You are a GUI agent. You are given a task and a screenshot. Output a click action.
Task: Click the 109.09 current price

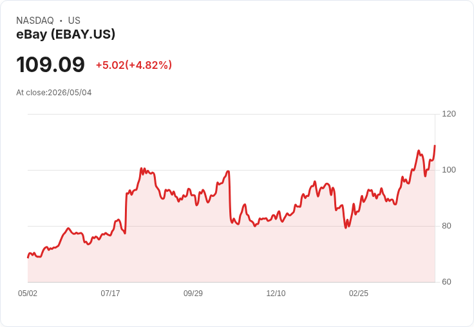coord(50,64)
